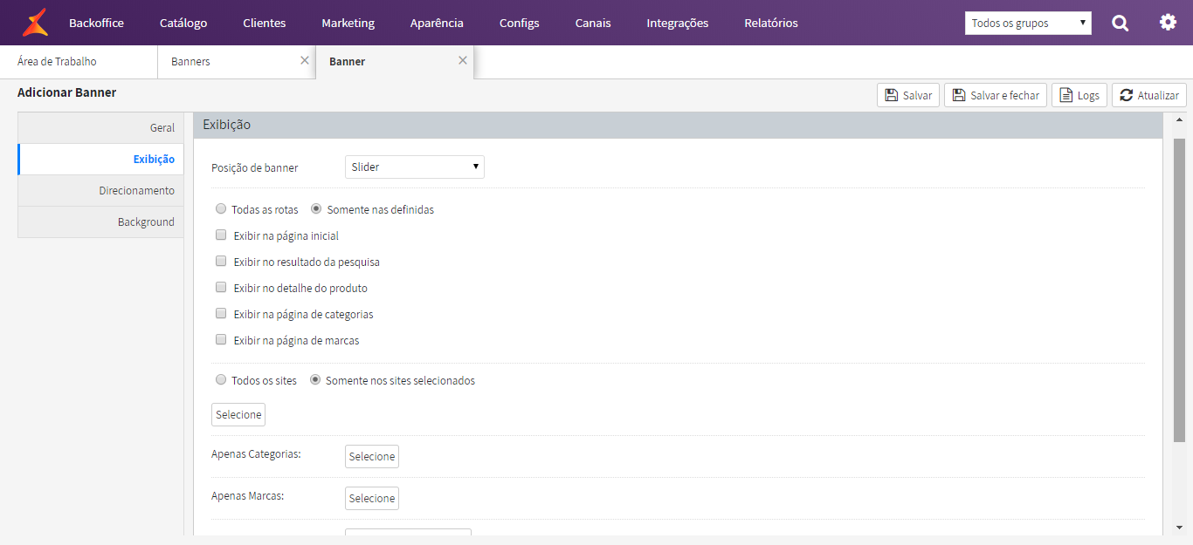Click Selecione button under site options
Screen dimensions: 1193x545
[238, 415]
